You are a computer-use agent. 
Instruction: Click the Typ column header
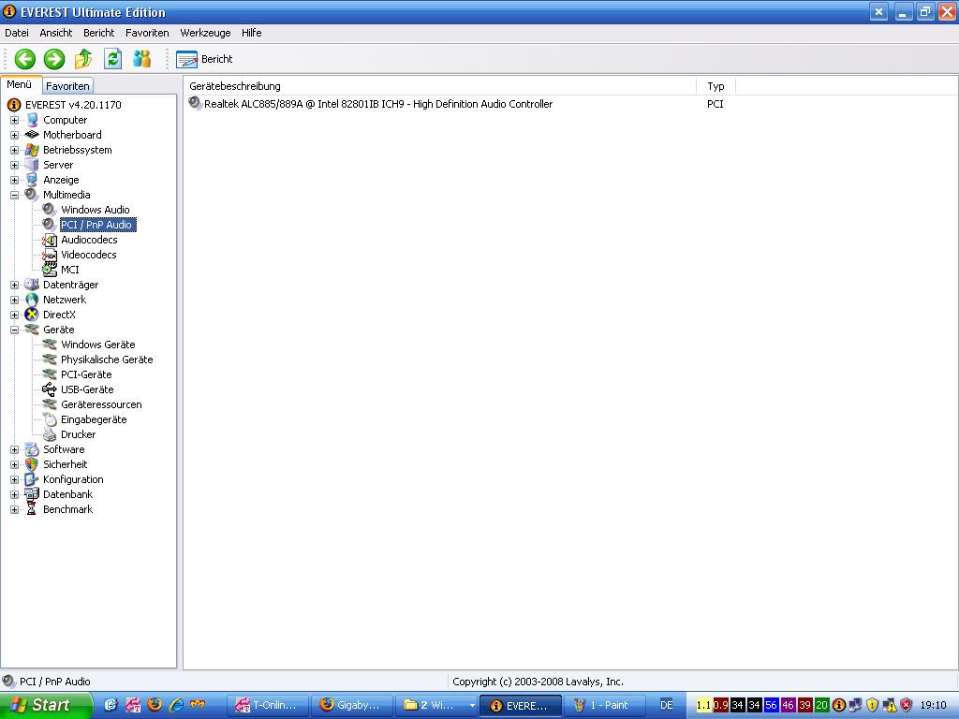[716, 86]
